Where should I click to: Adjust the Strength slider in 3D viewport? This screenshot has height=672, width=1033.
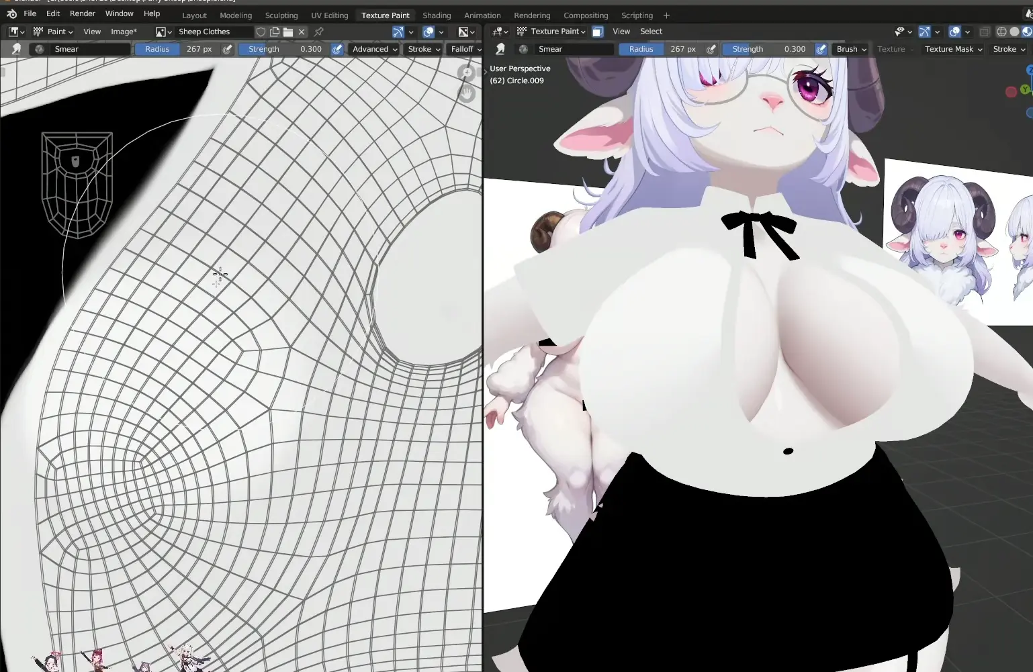point(768,49)
